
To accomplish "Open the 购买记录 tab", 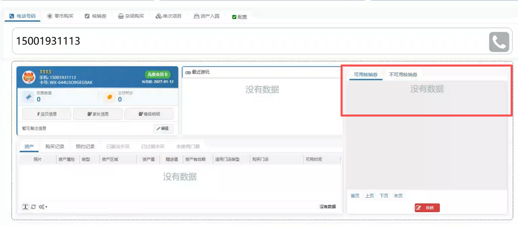I will point(55,146).
